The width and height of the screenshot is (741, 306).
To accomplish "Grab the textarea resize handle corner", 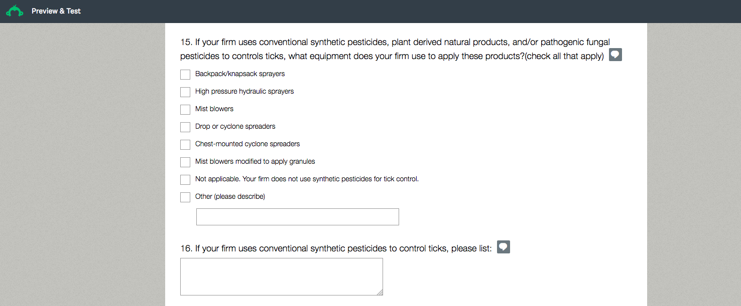I will tap(380, 292).
